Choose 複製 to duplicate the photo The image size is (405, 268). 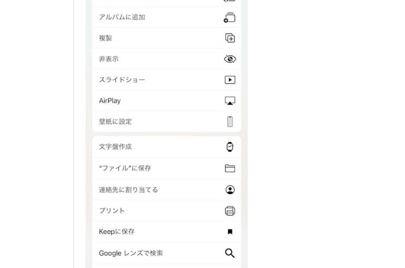106,38
